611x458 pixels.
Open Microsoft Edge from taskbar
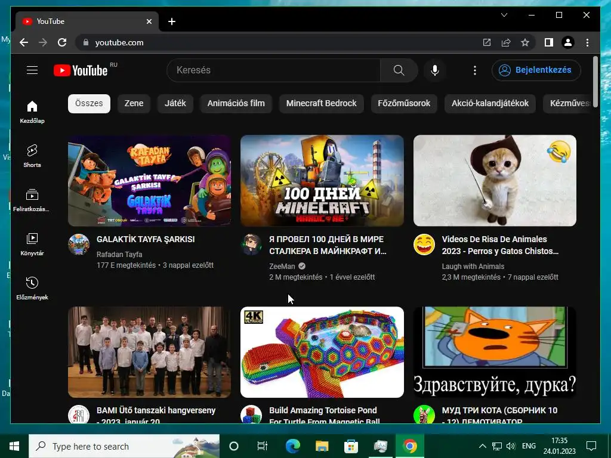coord(292,446)
